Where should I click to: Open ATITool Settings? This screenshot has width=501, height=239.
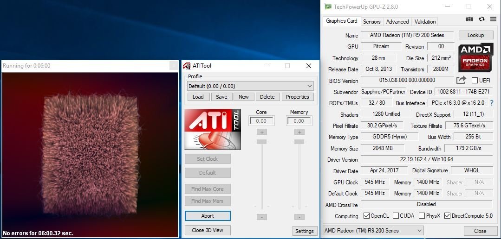point(304,231)
